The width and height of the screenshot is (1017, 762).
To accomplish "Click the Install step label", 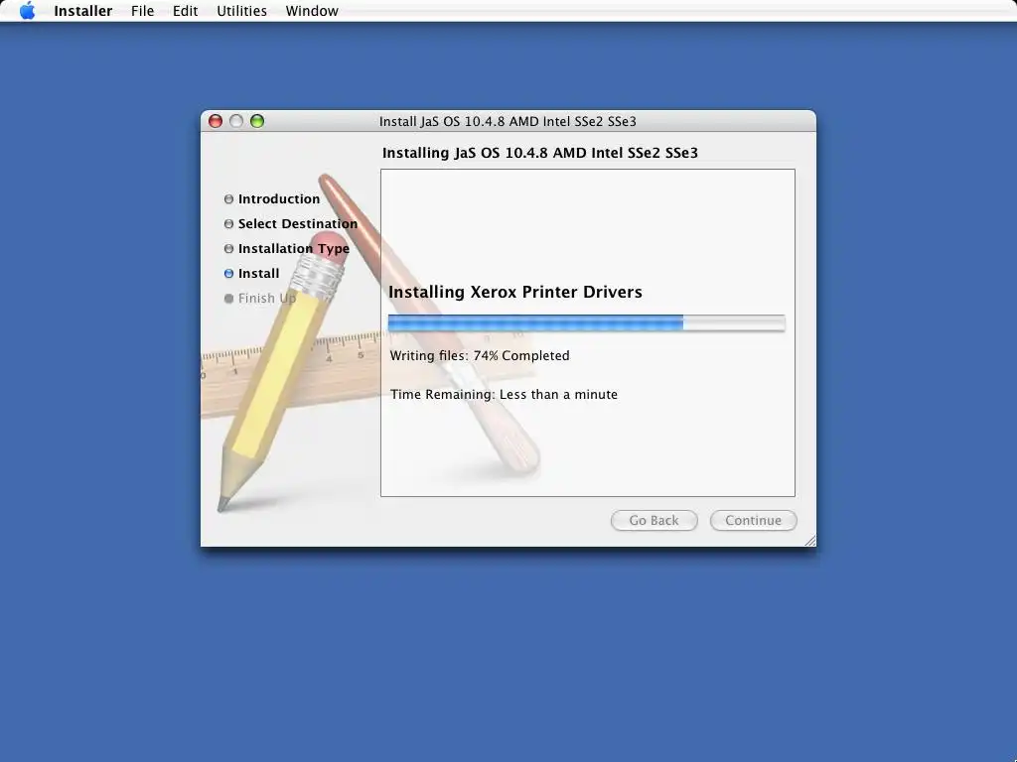I will coord(259,274).
